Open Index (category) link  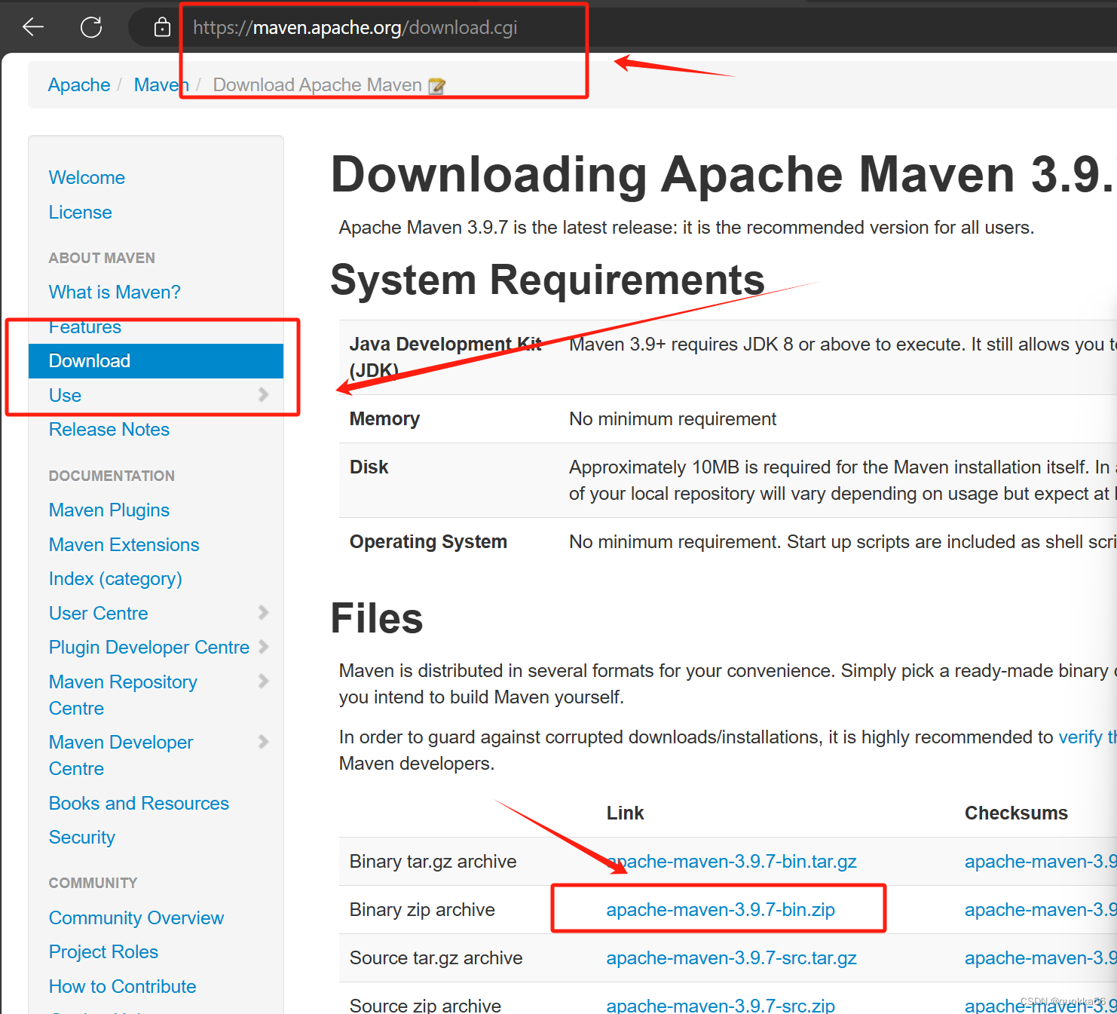115,579
